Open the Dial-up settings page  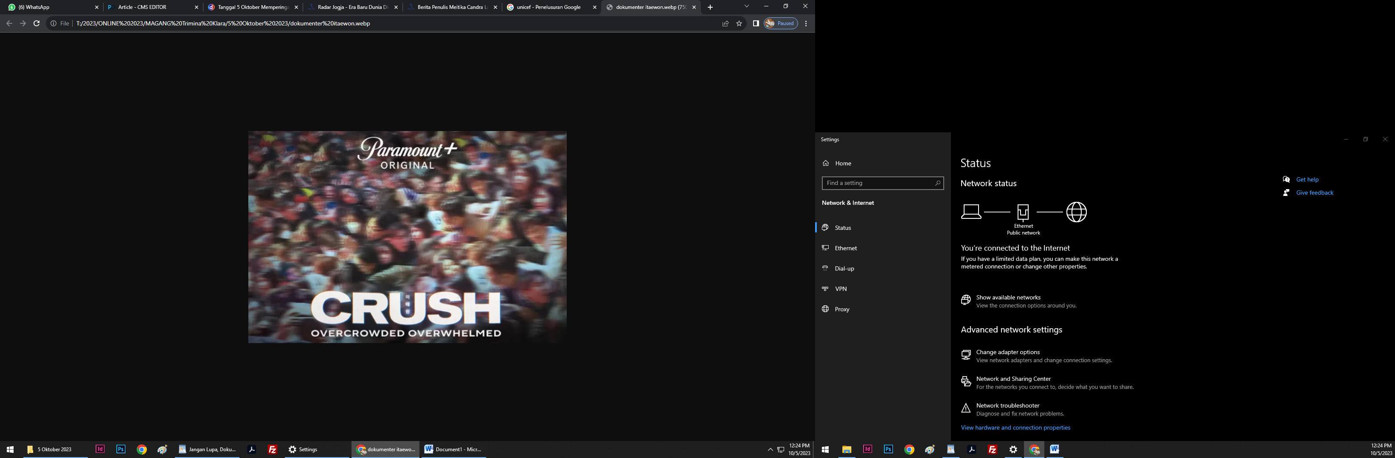(883, 269)
